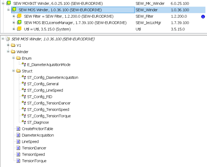This screenshot has width=207, height=167.
Task: Click the blue info icon beside SEW Filter
Action: [x=203, y=16]
